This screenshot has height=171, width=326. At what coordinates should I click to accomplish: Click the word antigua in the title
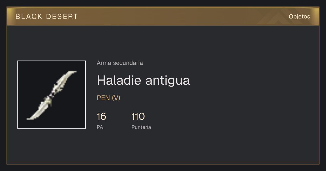[x=168, y=81]
